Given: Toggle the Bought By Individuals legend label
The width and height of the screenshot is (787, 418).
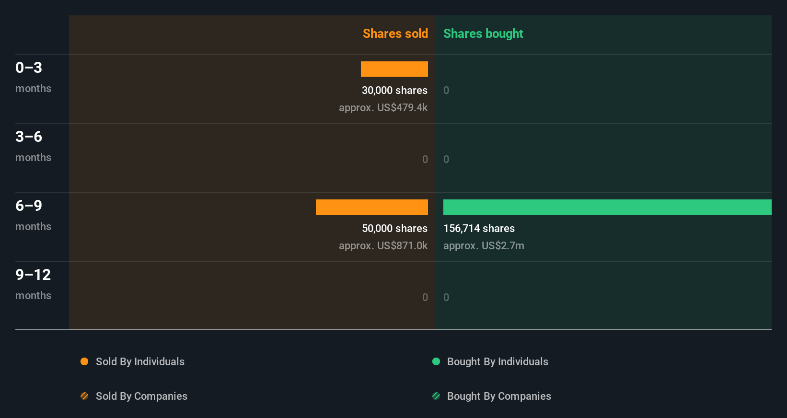Looking at the screenshot, I should pos(498,361).
